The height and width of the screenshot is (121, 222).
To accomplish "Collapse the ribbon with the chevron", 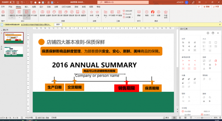I will point(220,21).
